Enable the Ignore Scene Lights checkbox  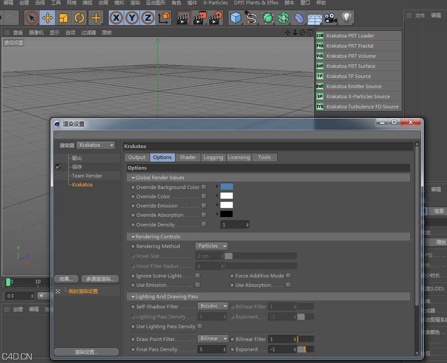click(198, 275)
